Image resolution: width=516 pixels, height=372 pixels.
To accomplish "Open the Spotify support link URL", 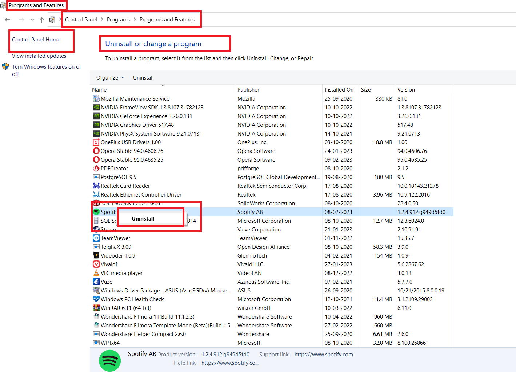I will point(324,355).
